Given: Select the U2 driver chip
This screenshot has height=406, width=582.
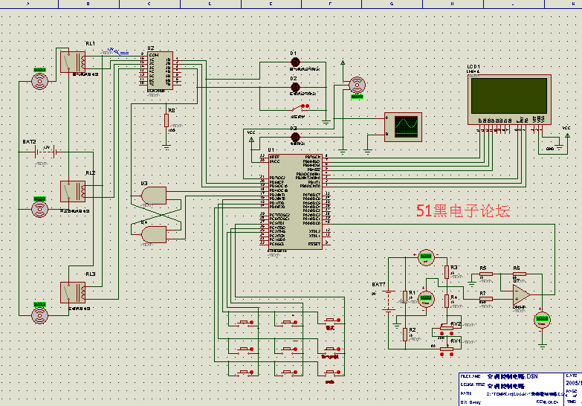Looking at the screenshot, I should 157,71.
